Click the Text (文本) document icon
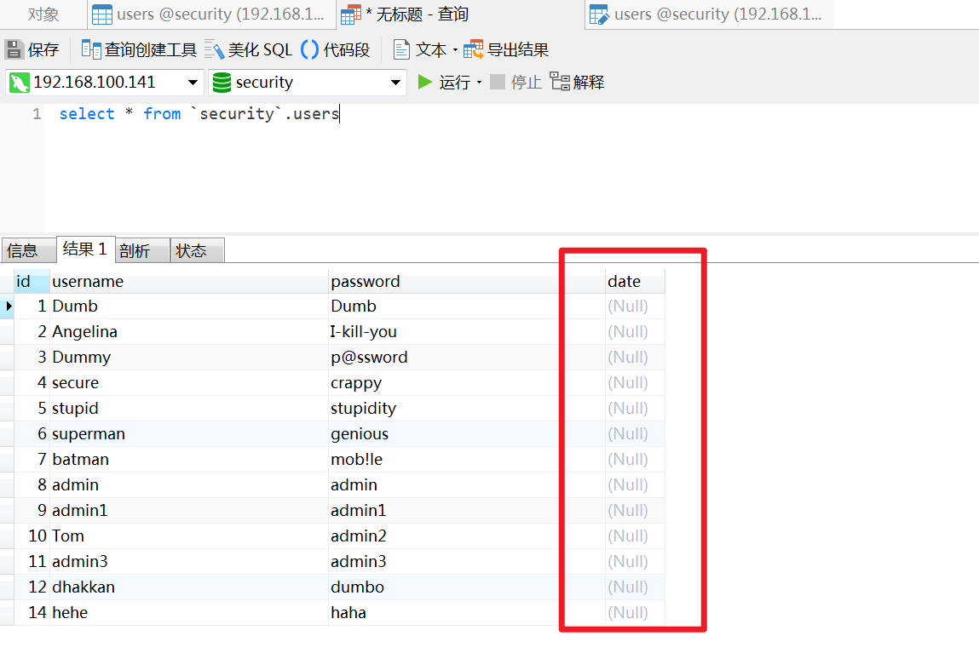 401,49
